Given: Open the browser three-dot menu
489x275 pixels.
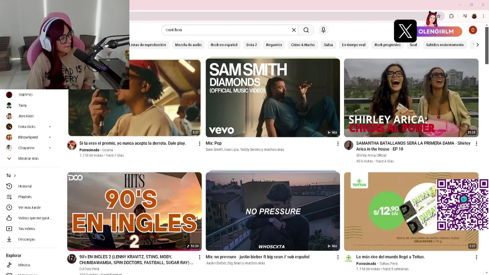Looking at the screenshot, I should [483, 16].
